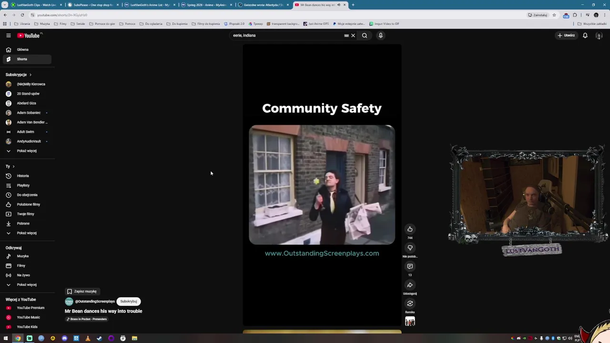
Task: Click the Mr Bean Short video player
Action: (x=322, y=185)
